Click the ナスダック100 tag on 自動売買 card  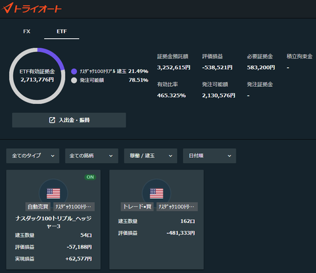click(x=74, y=207)
